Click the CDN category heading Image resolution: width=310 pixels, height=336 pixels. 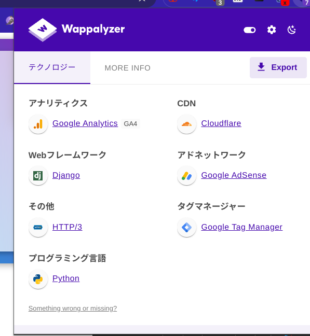[186, 104]
